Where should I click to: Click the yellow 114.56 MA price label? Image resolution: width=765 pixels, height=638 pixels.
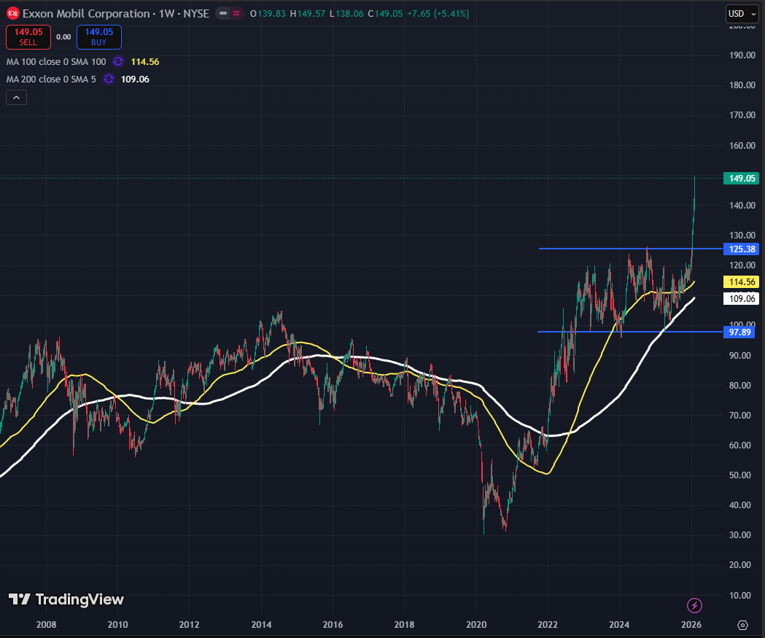coord(742,282)
